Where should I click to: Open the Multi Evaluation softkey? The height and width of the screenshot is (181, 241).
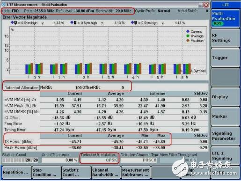coord(226,18)
